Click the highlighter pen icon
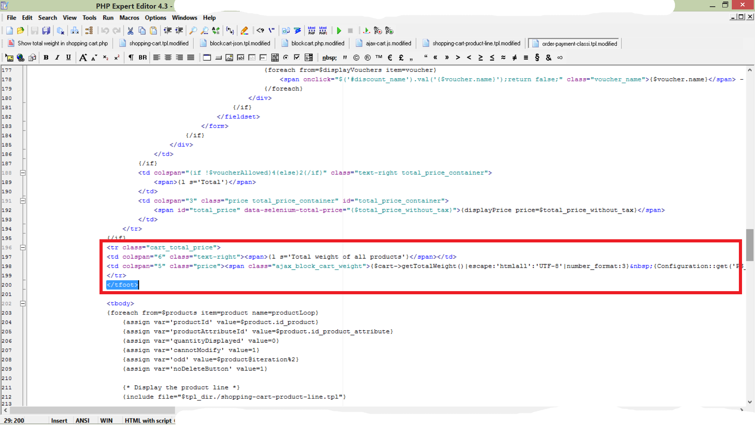Viewport: 755px width, 442px height. coord(244,31)
